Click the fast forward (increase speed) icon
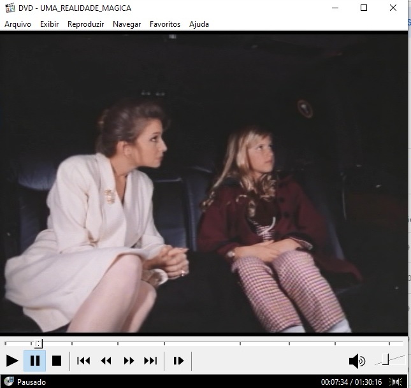 129,361
